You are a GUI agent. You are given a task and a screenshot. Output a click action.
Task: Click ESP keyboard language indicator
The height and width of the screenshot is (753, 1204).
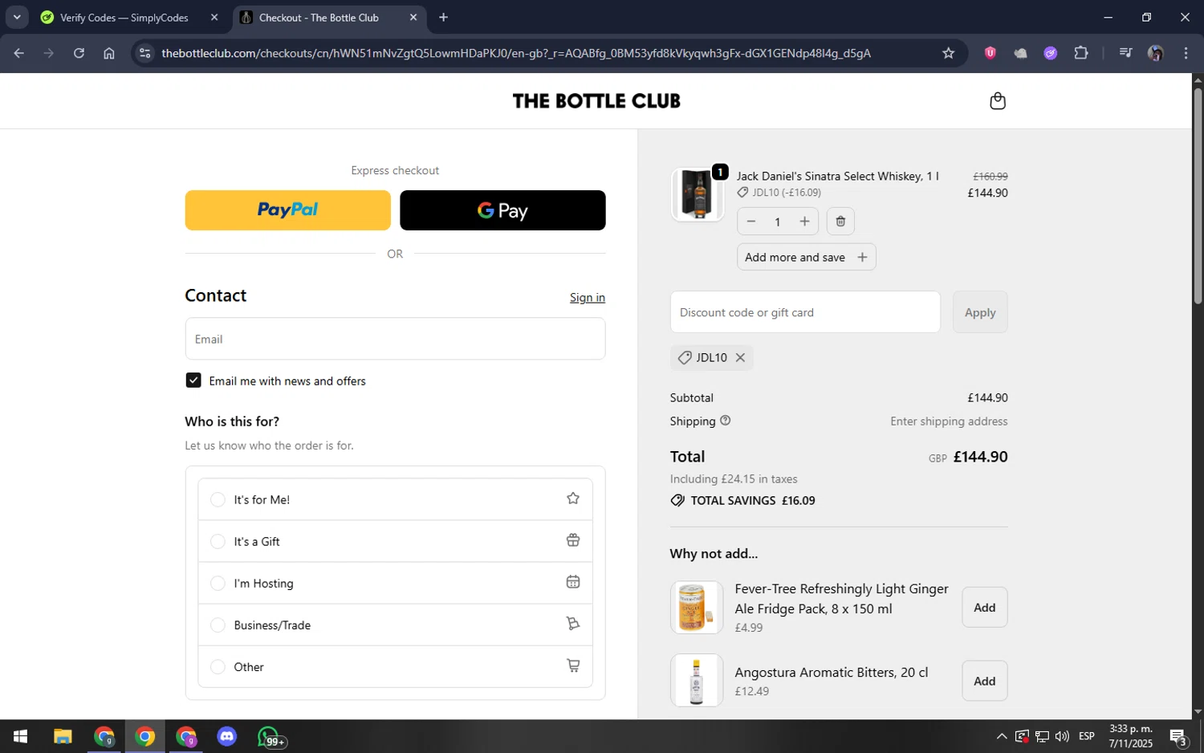pyautogui.click(x=1087, y=736)
